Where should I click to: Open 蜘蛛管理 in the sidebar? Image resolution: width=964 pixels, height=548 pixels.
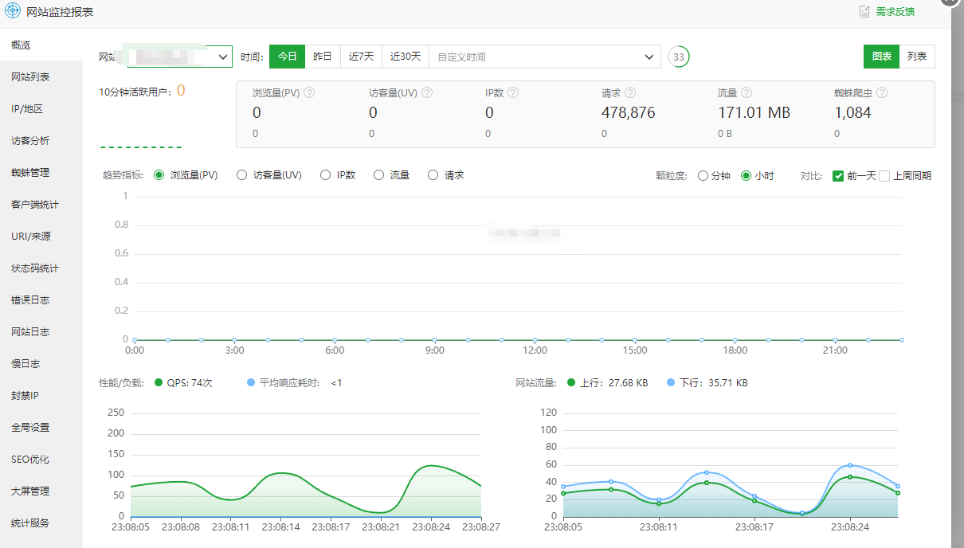point(30,173)
